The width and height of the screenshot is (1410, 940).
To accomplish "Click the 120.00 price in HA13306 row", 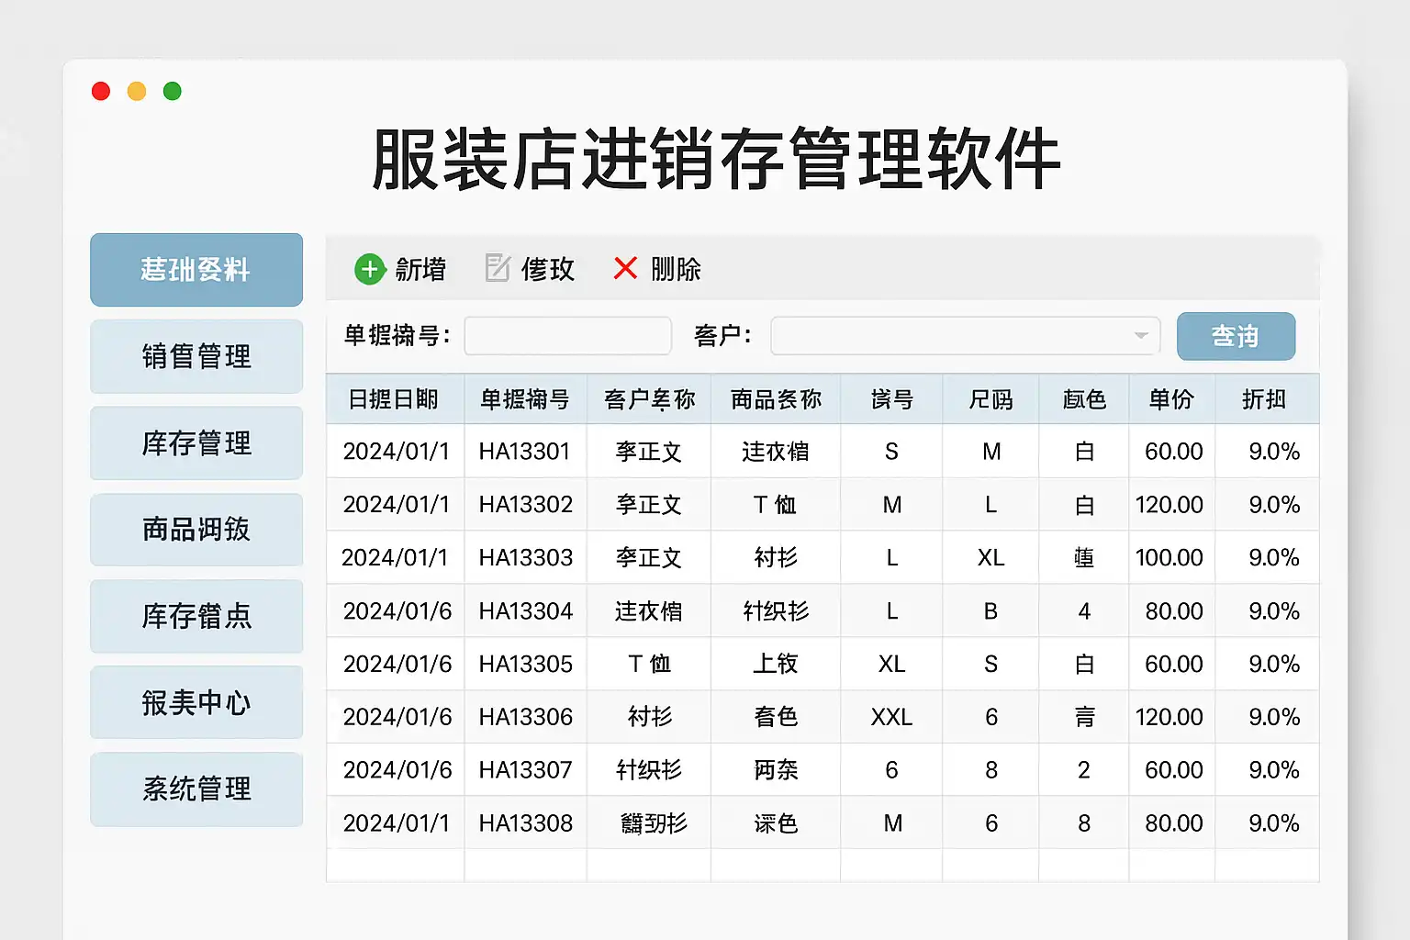I will tap(1169, 717).
